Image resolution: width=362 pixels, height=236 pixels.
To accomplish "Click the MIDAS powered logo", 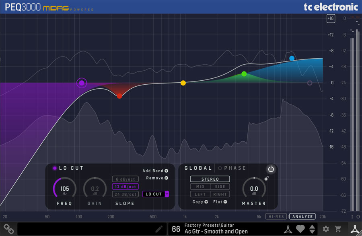I will pyautogui.click(x=68, y=8).
